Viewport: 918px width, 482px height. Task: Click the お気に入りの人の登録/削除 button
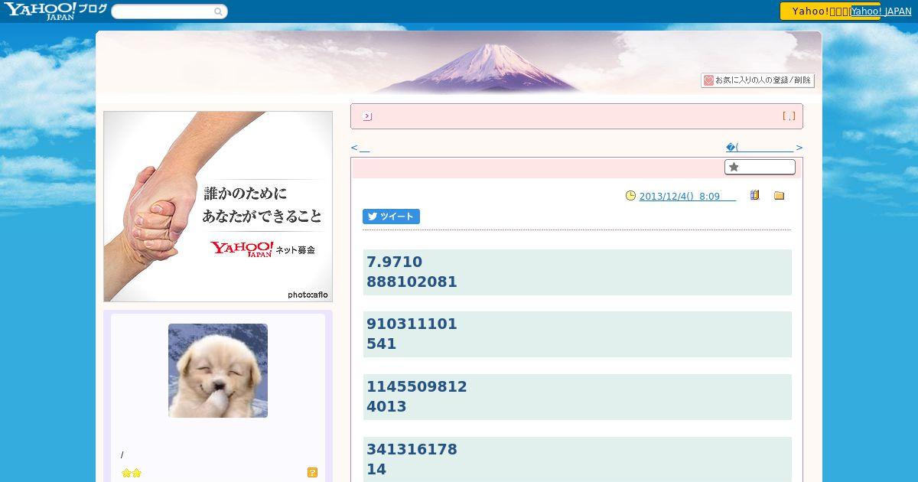click(x=757, y=80)
